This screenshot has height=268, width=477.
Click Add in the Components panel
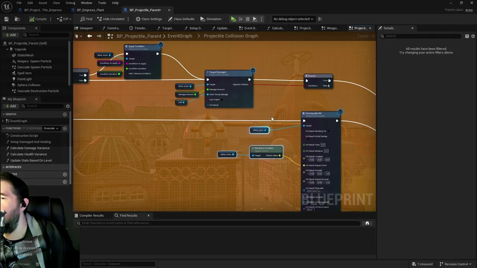point(10,35)
